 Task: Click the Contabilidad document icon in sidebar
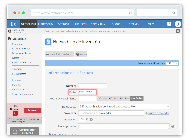[10, 39]
